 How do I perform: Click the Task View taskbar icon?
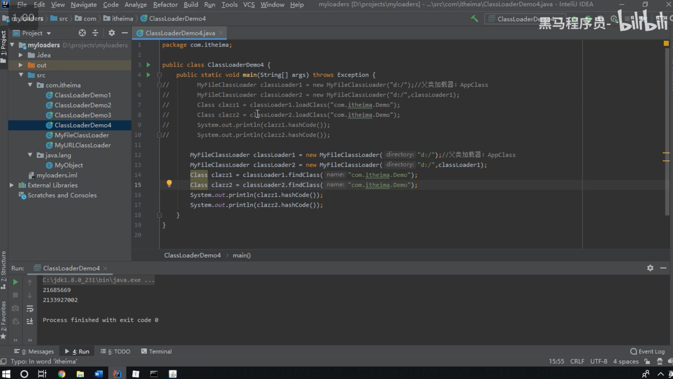coord(42,374)
